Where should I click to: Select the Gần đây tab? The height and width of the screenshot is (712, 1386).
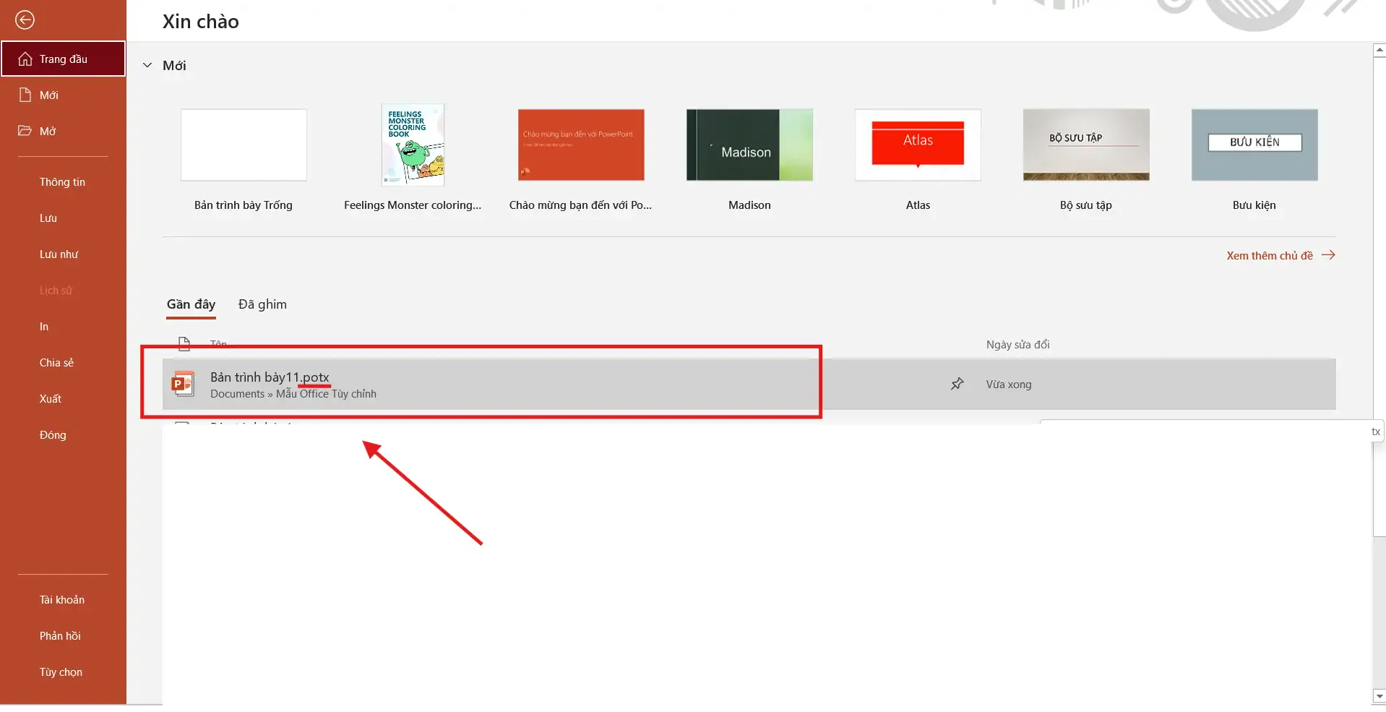tap(191, 304)
